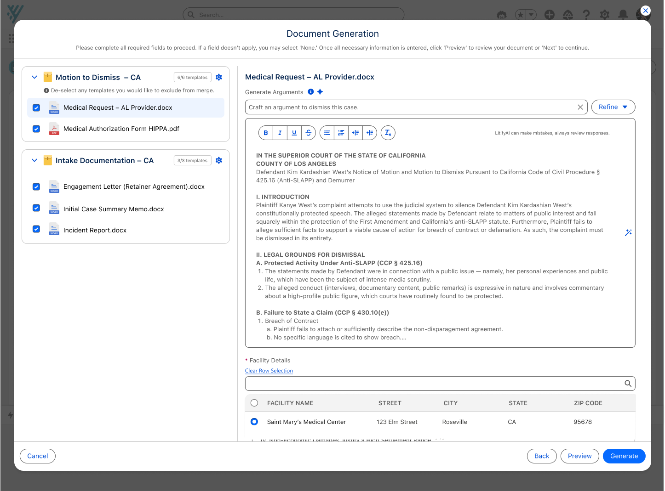Close the Document Generation modal
665x491 pixels.
(646, 11)
